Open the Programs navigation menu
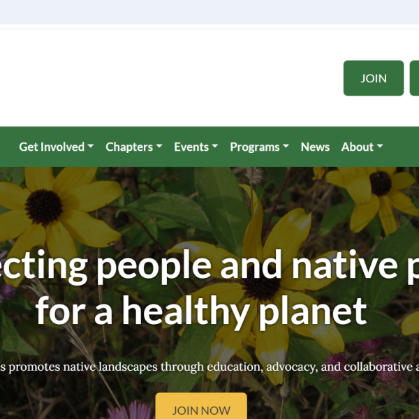Screen dimensions: 419x419 (260, 147)
